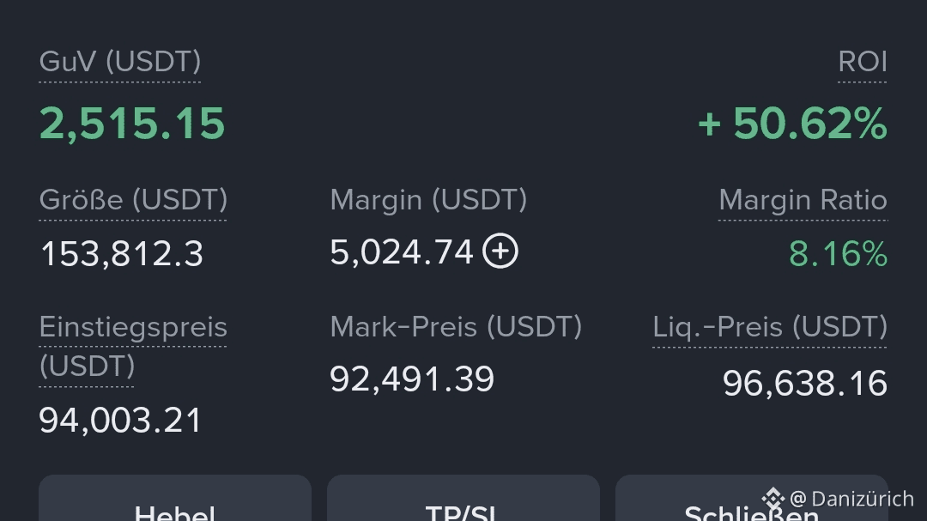Tap the 5,024.74 margin amount
Image resolution: width=927 pixels, height=521 pixels.
pyautogui.click(x=402, y=252)
